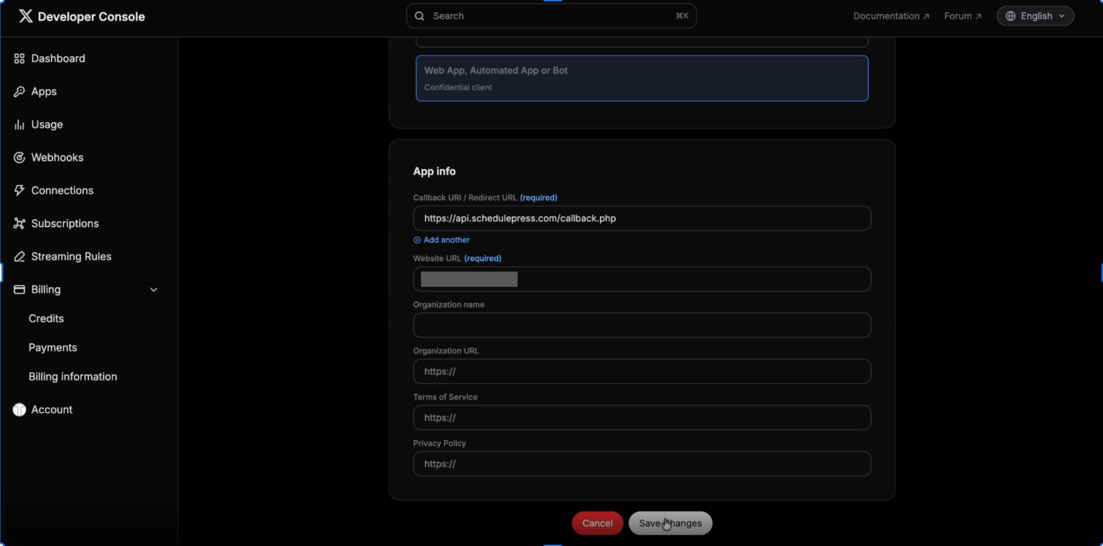
Task: Click the globe icon beside English
Action: (1011, 16)
